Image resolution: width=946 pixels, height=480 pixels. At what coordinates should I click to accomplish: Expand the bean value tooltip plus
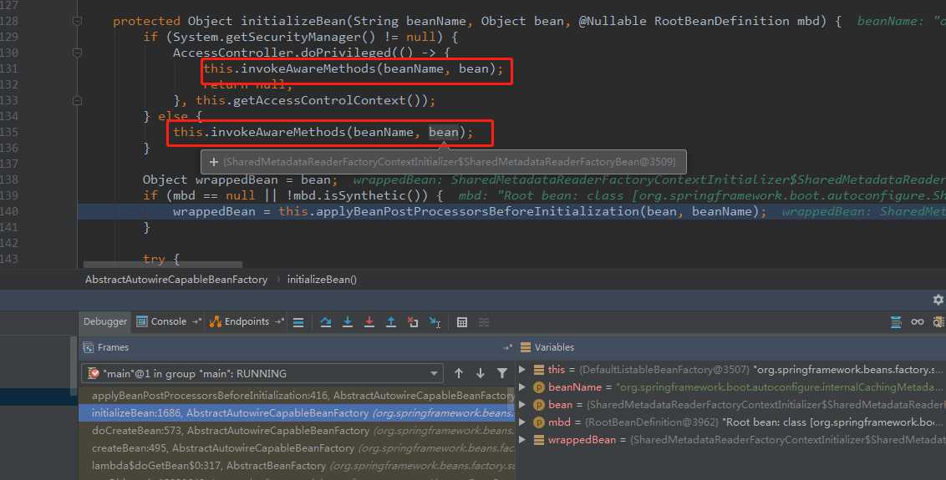214,162
